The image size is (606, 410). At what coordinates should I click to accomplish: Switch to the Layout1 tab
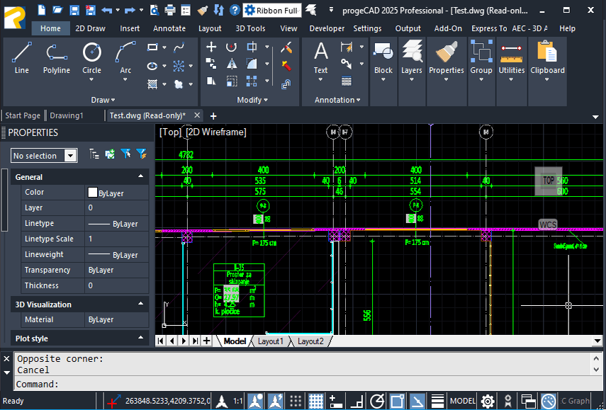click(x=271, y=341)
